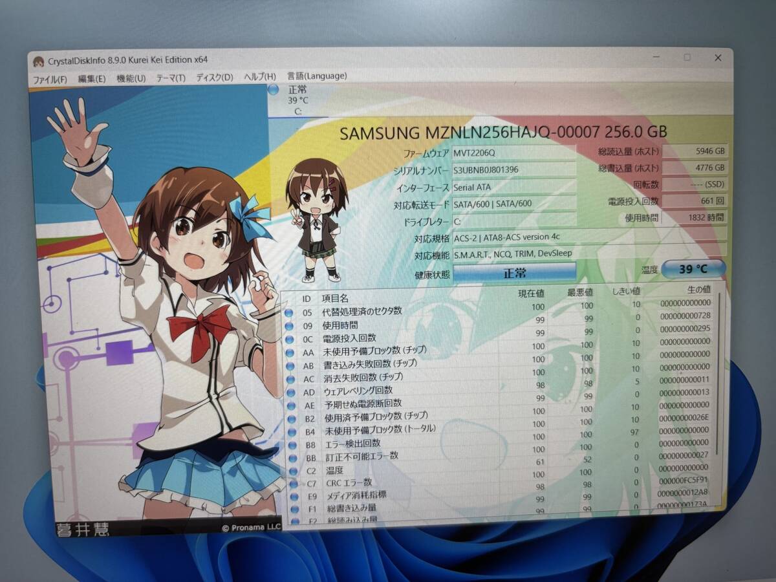Viewport: 776px width, 582px height.
Task: Click the rotation rate value ---- (SSD)
Action: [x=695, y=184]
